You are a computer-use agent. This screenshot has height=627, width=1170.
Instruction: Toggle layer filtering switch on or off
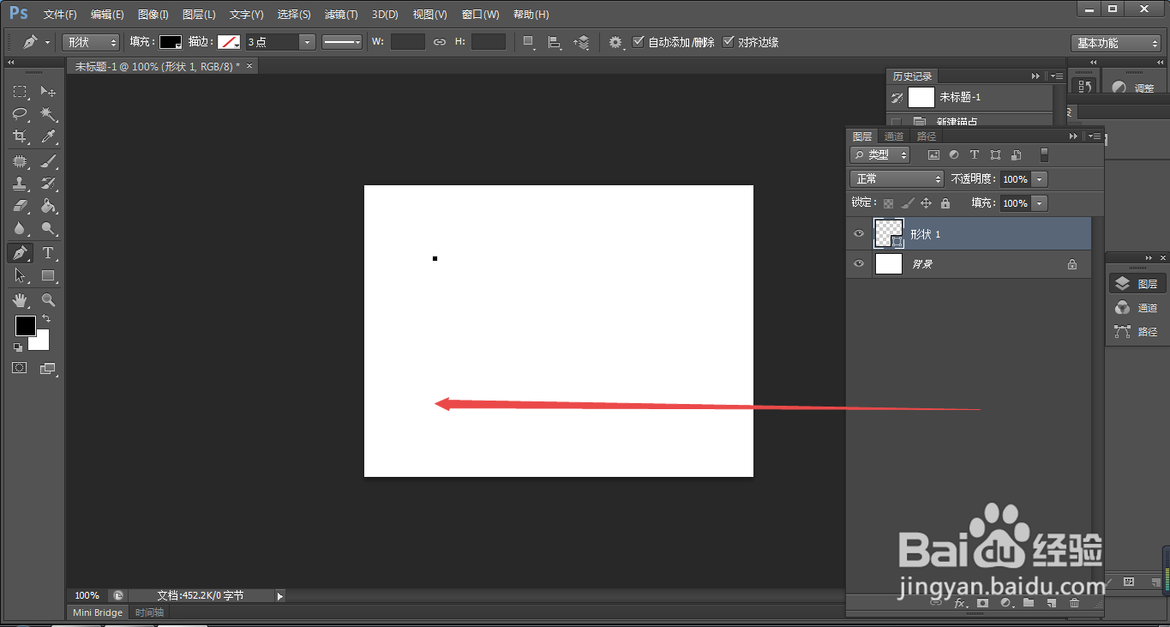[x=1044, y=155]
